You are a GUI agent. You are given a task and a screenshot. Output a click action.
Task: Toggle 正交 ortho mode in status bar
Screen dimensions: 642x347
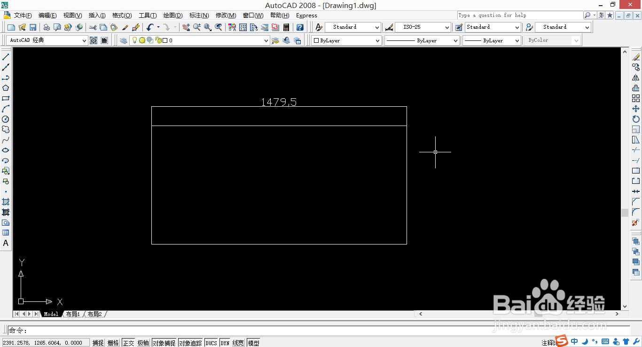(128, 343)
